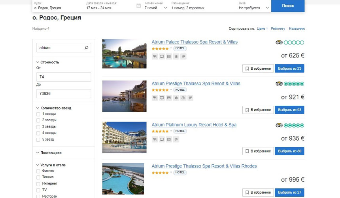
Task: Check the 5 звезд filter checkbox
Action: pyautogui.click(x=38, y=140)
